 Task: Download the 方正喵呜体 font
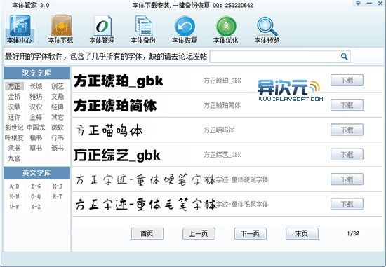pyautogui.click(x=347, y=130)
